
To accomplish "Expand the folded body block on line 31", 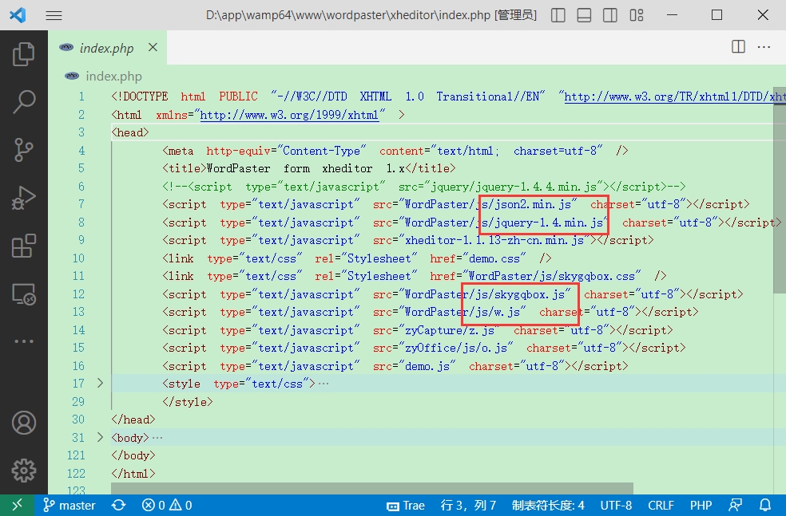I will tap(100, 438).
